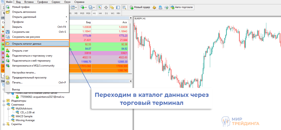Collapse the Советники tree node

4,105
